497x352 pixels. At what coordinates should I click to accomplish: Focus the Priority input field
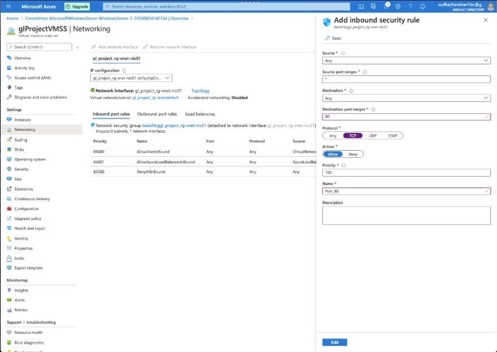coord(406,173)
